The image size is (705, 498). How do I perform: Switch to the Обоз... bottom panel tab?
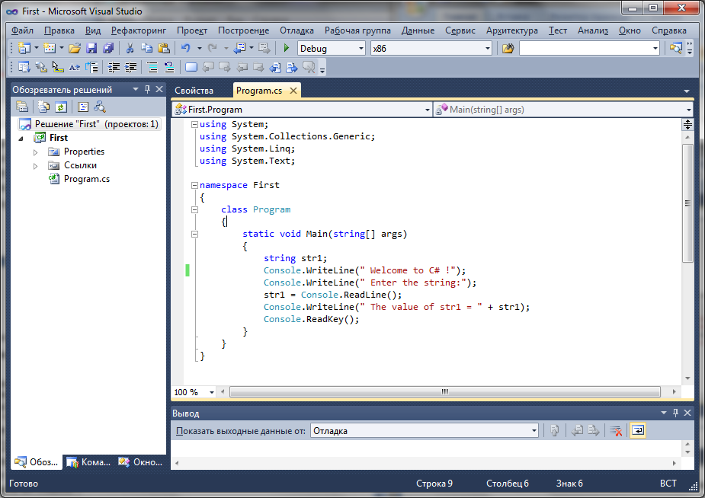pyautogui.click(x=37, y=461)
